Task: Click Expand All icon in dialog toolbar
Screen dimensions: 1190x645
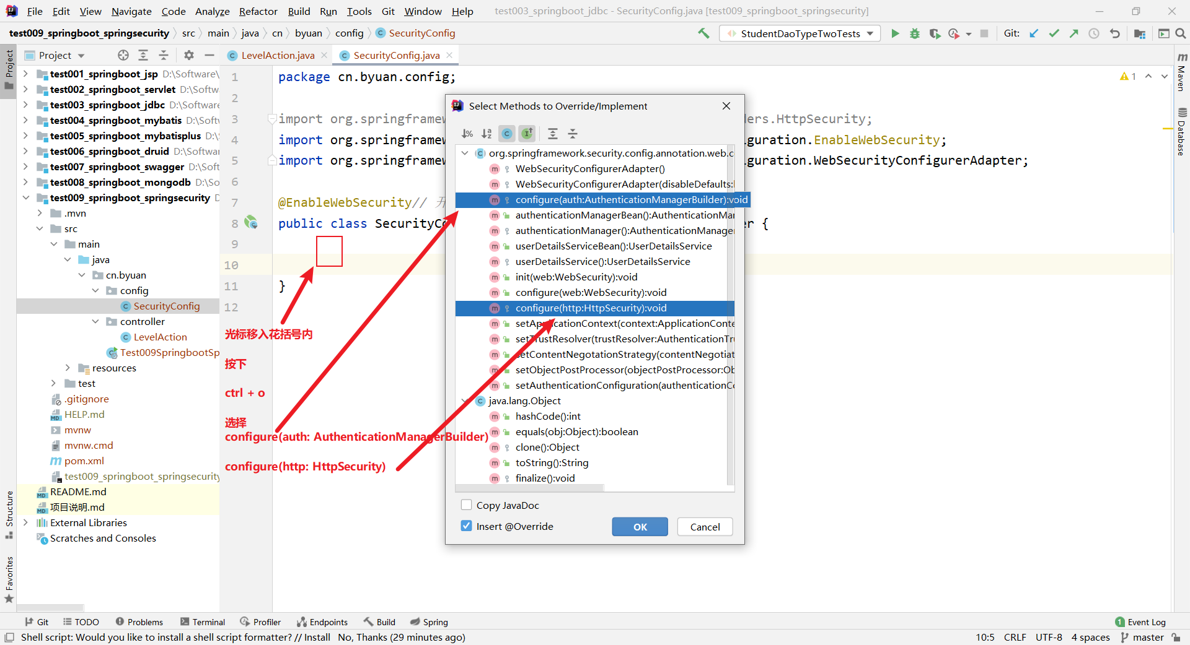Action: pos(553,134)
